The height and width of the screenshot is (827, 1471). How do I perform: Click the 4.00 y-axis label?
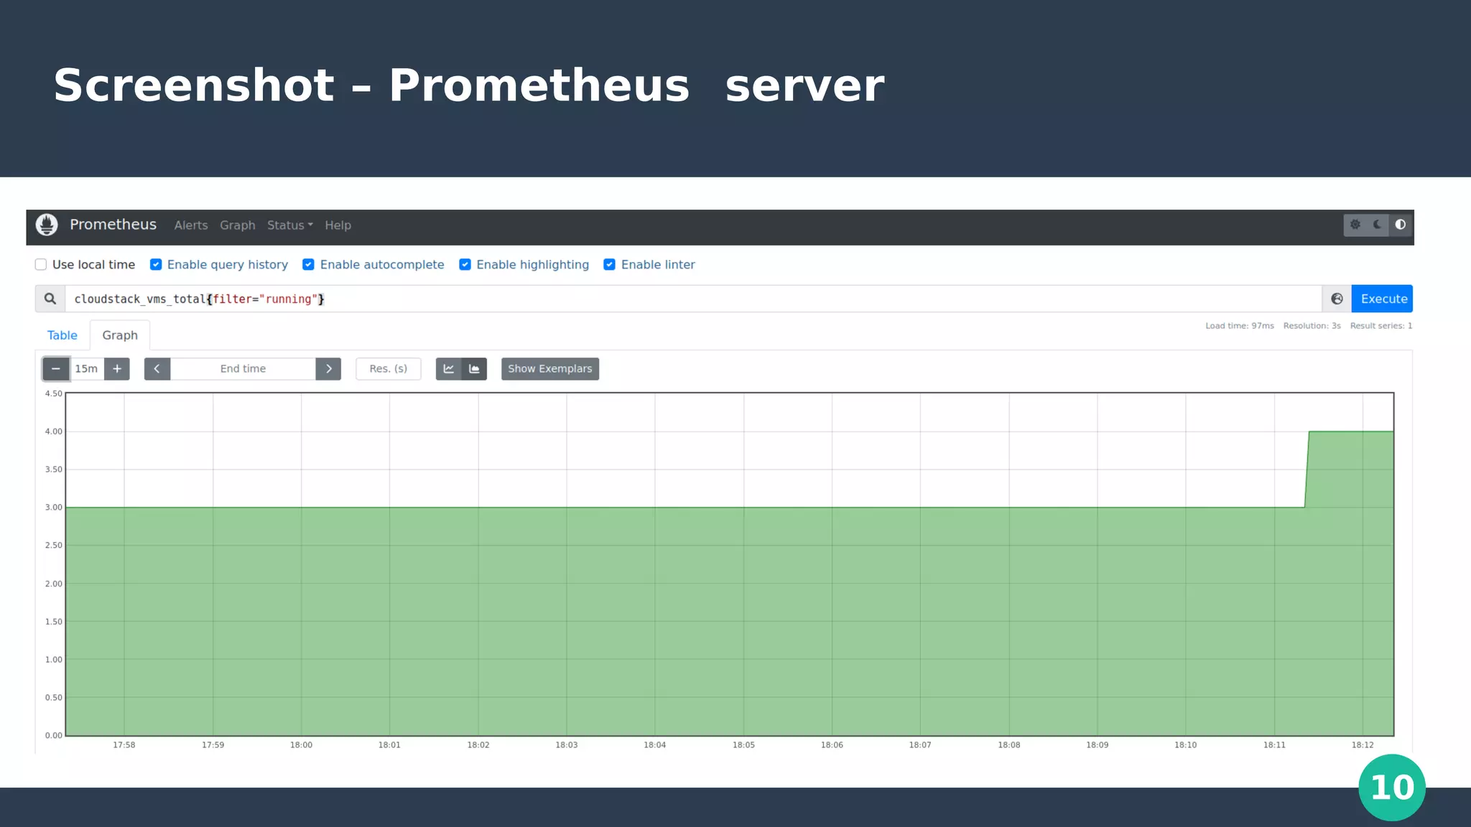click(54, 431)
